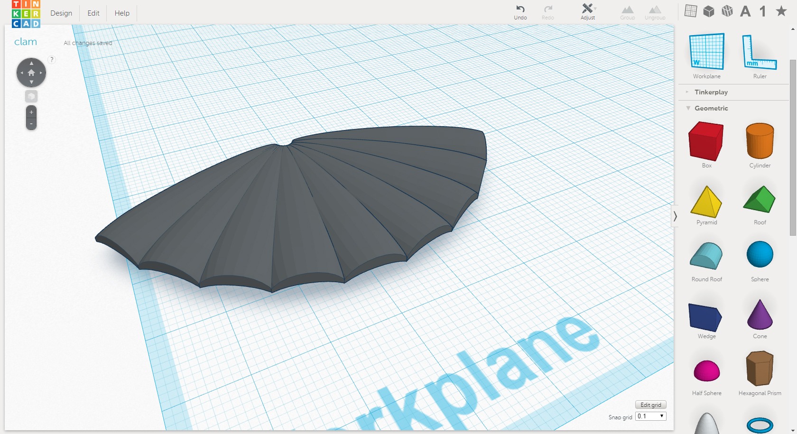Pick the green Roof shape
Screen dimensions: 797x434
[760, 199]
